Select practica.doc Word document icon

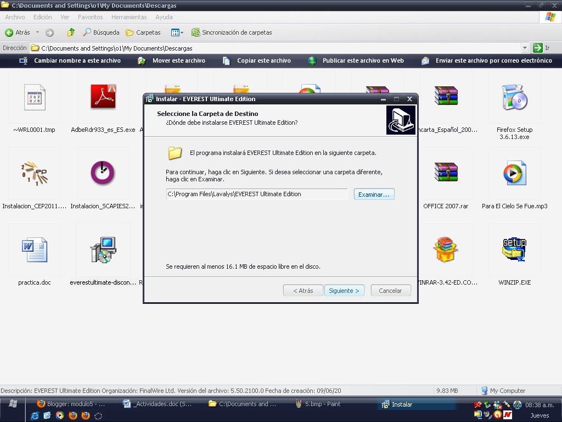pos(35,250)
